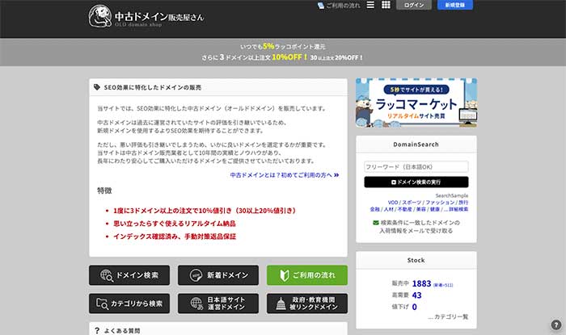Click the mail notification envelope icon
The width and height of the screenshot is (566, 335).
tap(376, 223)
